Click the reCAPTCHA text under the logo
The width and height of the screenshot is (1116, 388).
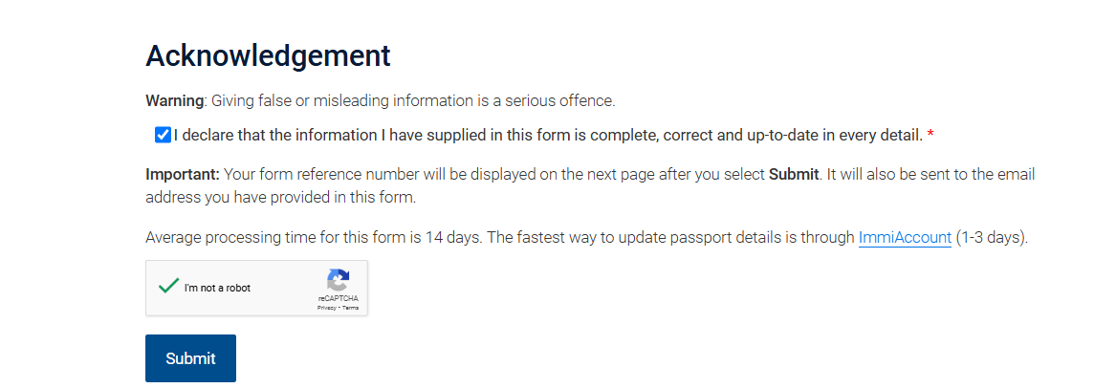(x=339, y=298)
